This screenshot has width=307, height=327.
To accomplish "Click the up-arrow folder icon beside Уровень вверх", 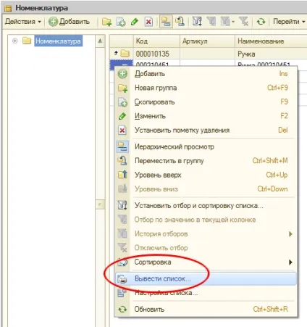I will [x=122, y=175].
